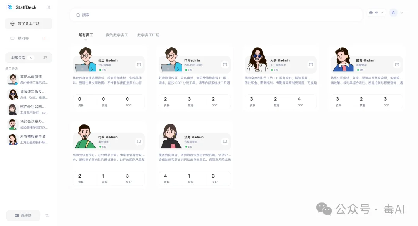The image size is (418, 226).
Task: Open 数字员工广场 in the sidebar
Action: (29, 24)
